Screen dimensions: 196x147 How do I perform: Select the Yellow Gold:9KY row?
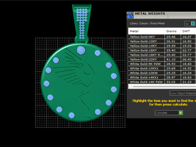162,37
